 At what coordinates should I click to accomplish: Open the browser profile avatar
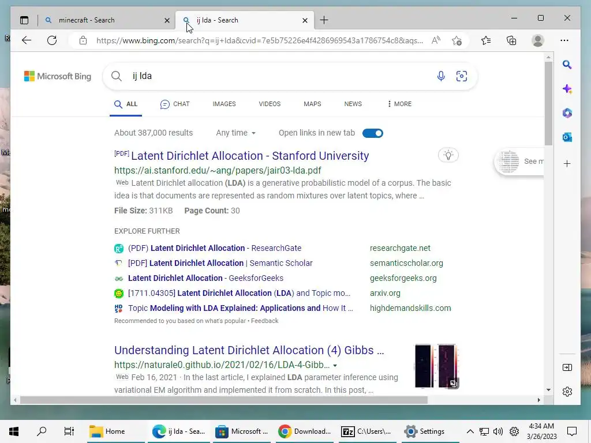pos(538,40)
